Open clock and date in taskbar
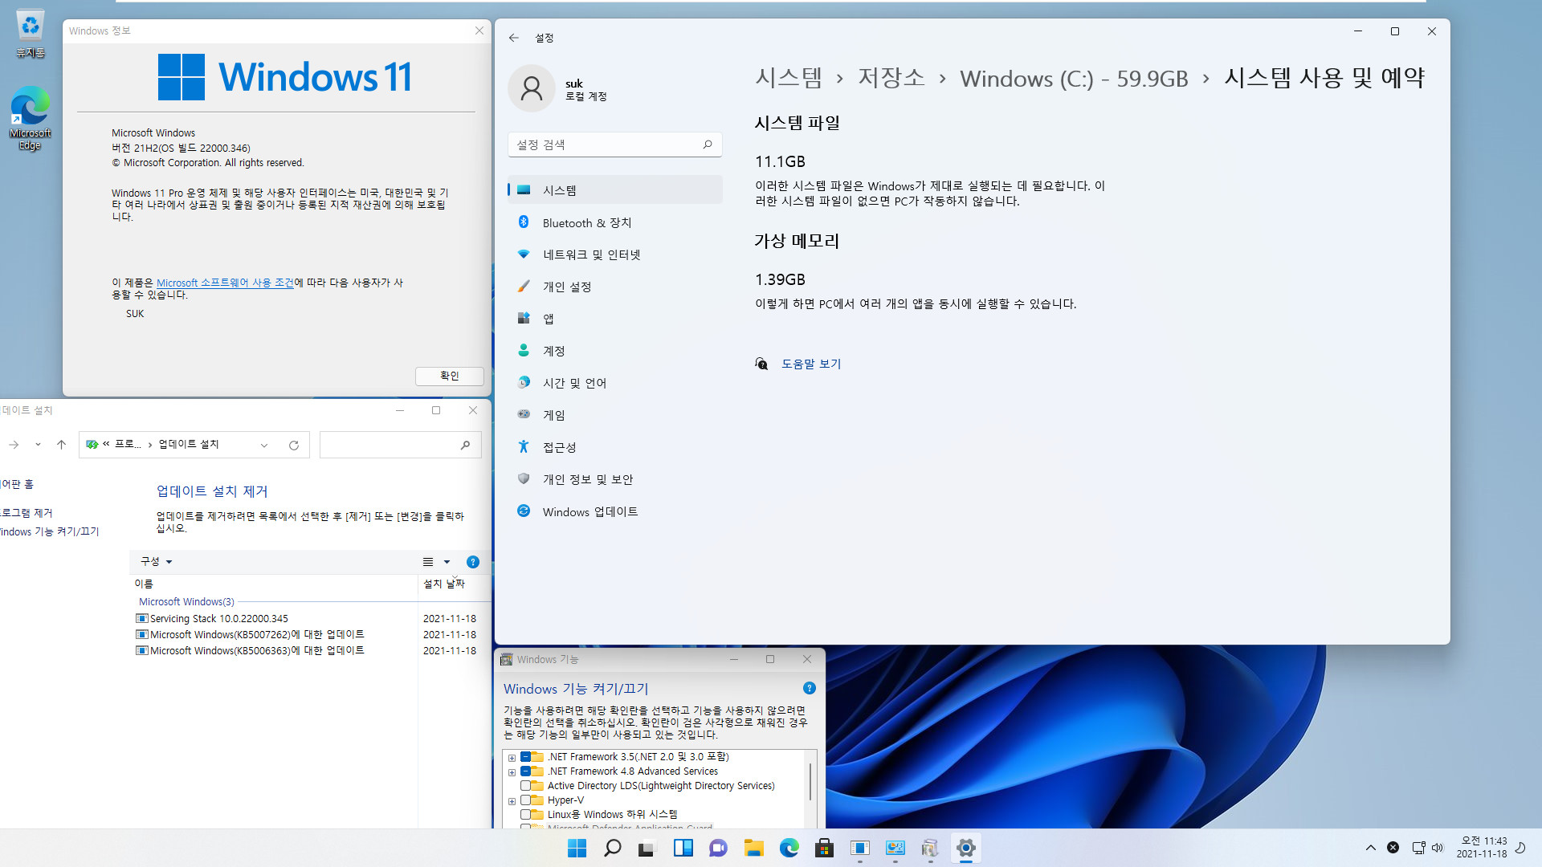The height and width of the screenshot is (867, 1542). tap(1482, 848)
